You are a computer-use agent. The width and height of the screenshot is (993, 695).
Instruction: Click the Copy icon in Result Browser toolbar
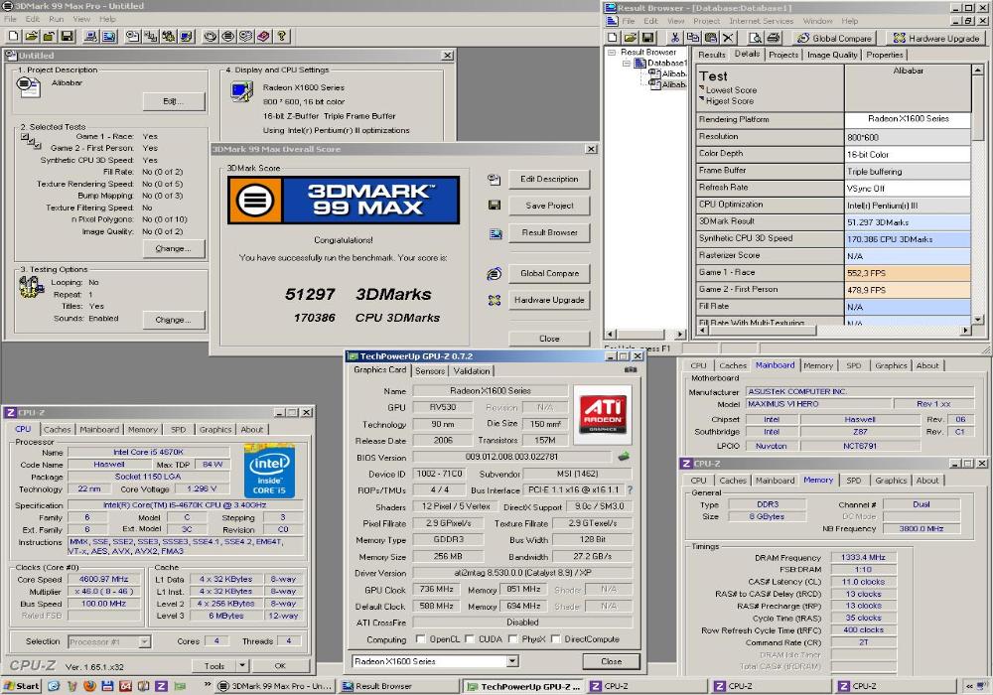click(x=693, y=38)
